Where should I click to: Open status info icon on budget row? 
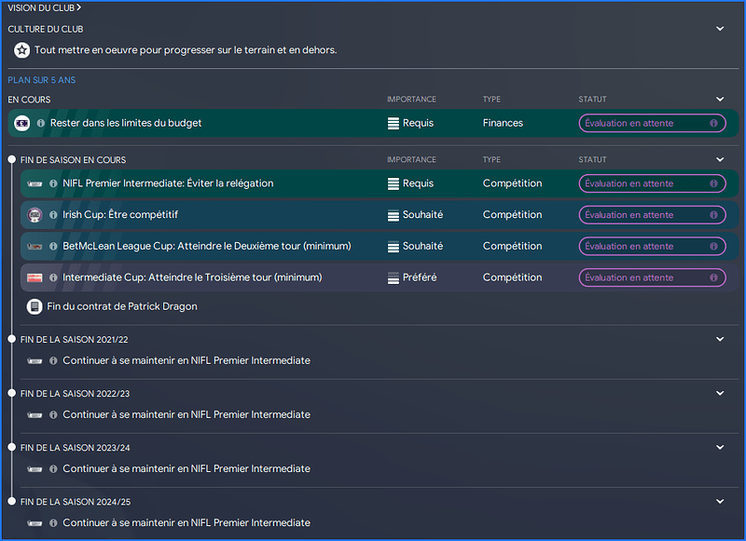point(713,123)
